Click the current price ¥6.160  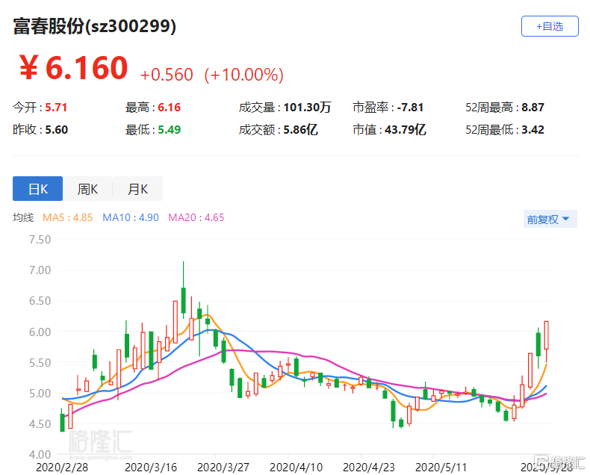[73, 68]
